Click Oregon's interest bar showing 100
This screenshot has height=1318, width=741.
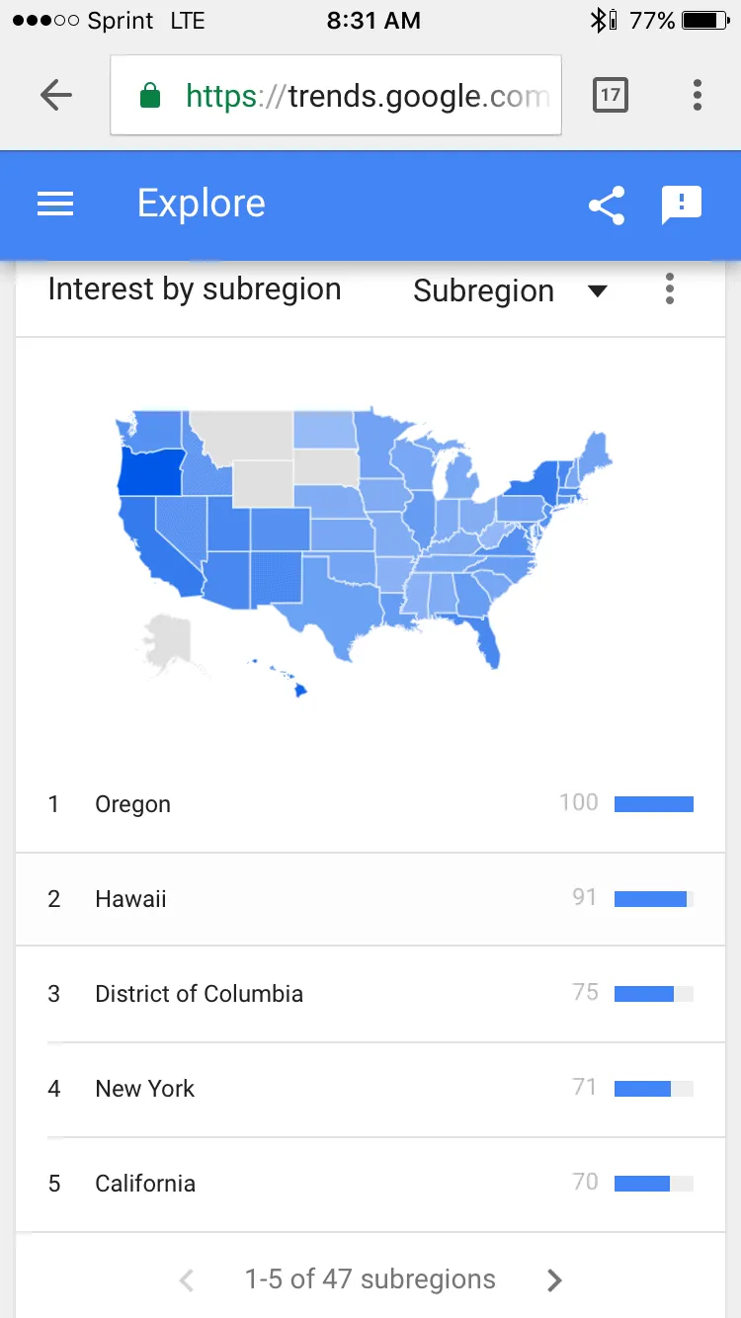coord(653,804)
